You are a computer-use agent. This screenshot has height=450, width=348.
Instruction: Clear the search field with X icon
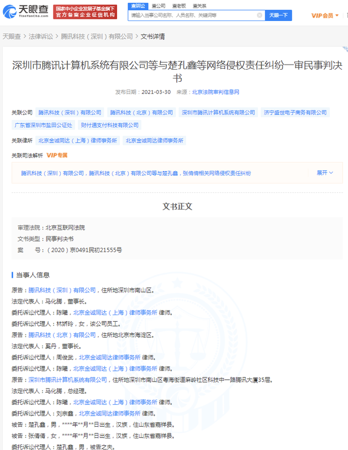260,15
